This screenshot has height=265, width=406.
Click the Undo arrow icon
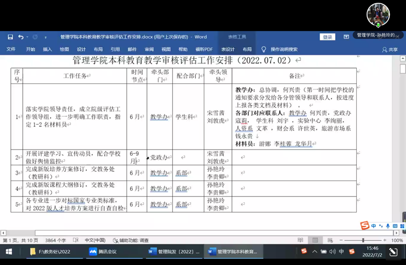[x=21, y=37]
